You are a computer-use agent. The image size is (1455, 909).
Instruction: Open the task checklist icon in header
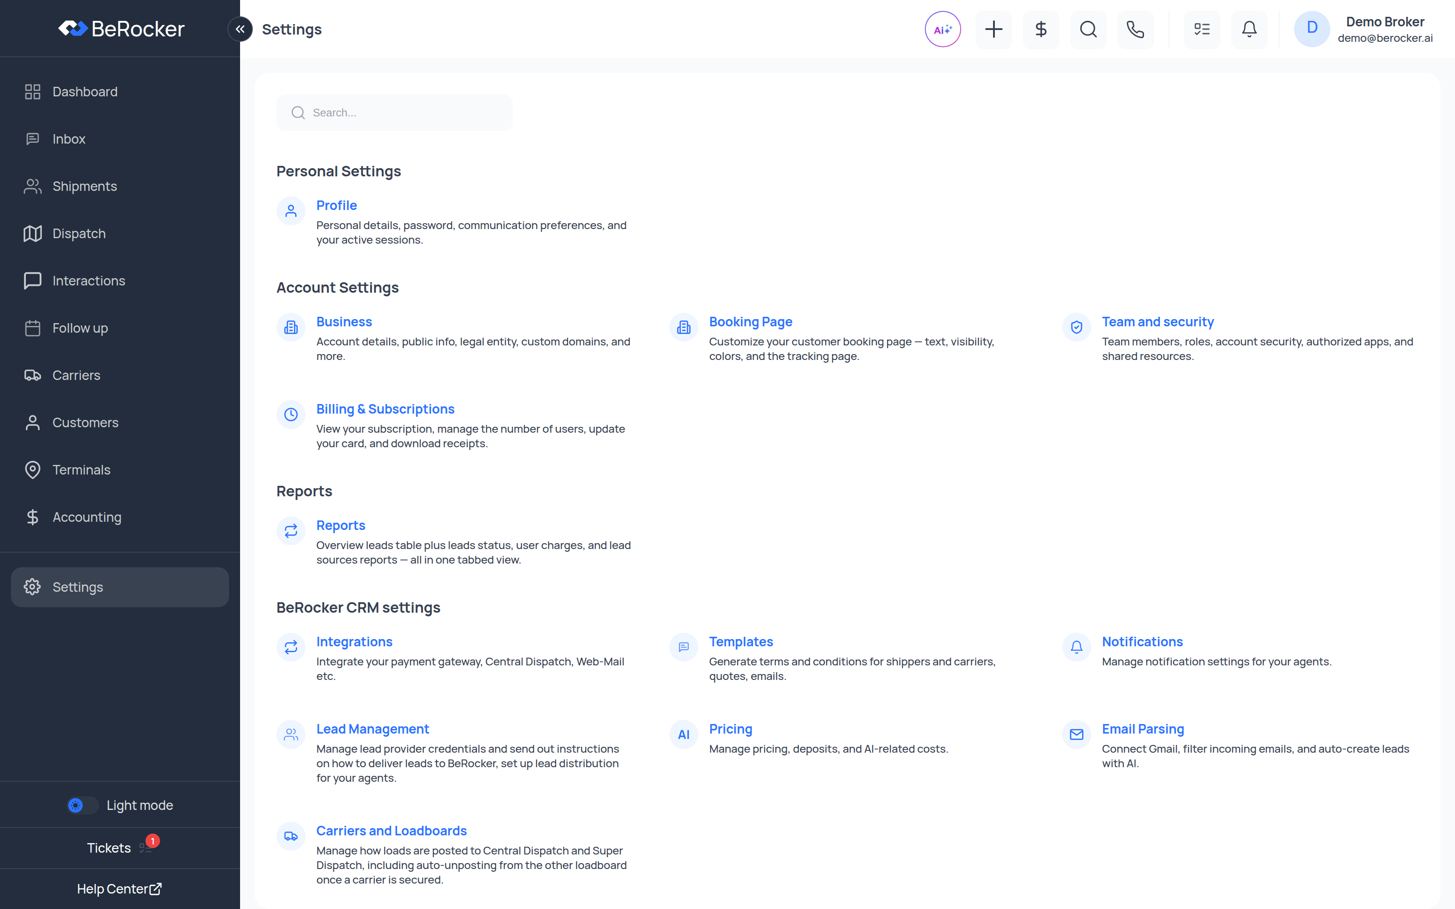pyautogui.click(x=1203, y=29)
